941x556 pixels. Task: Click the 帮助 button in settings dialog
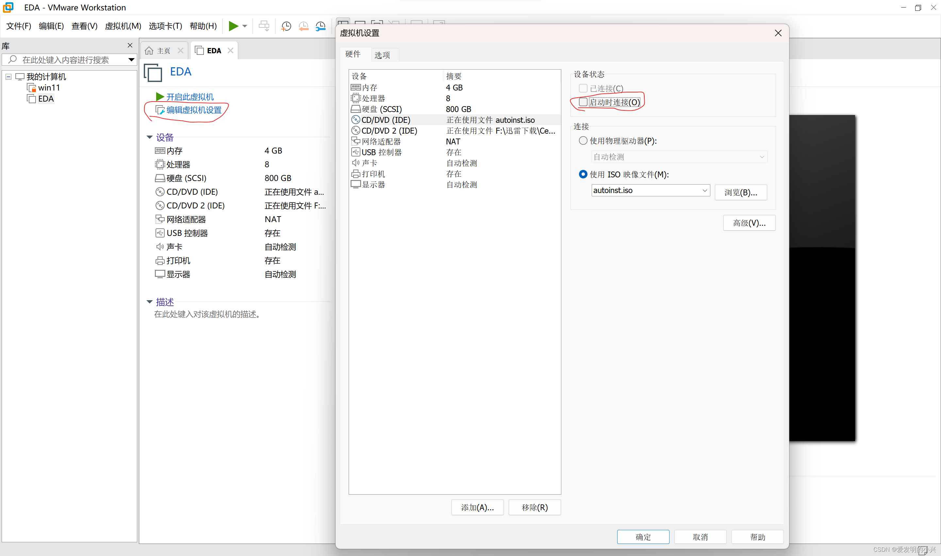click(x=757, y=537)
